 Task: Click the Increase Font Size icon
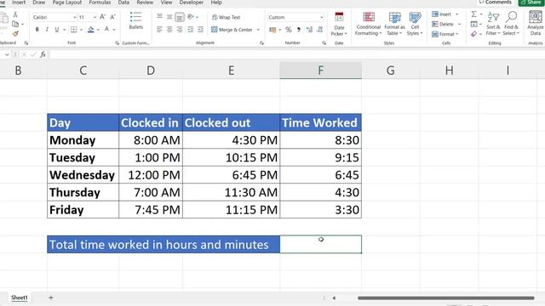coord(102,17)
